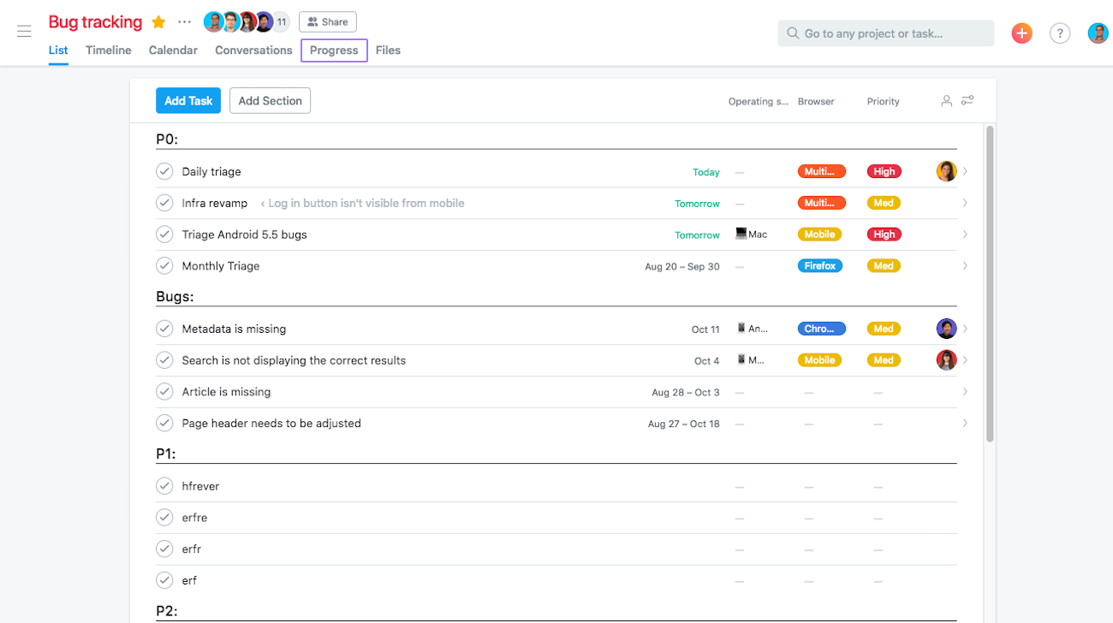Open the project actions ellipsis menu
The height and width of the screenshot is (623, 1113).
[184, 22]
